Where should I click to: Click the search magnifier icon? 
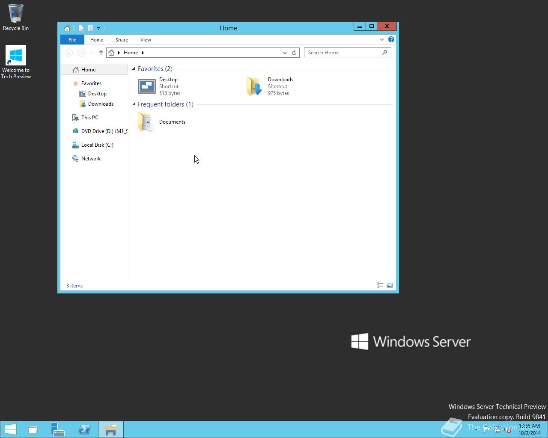384,53
